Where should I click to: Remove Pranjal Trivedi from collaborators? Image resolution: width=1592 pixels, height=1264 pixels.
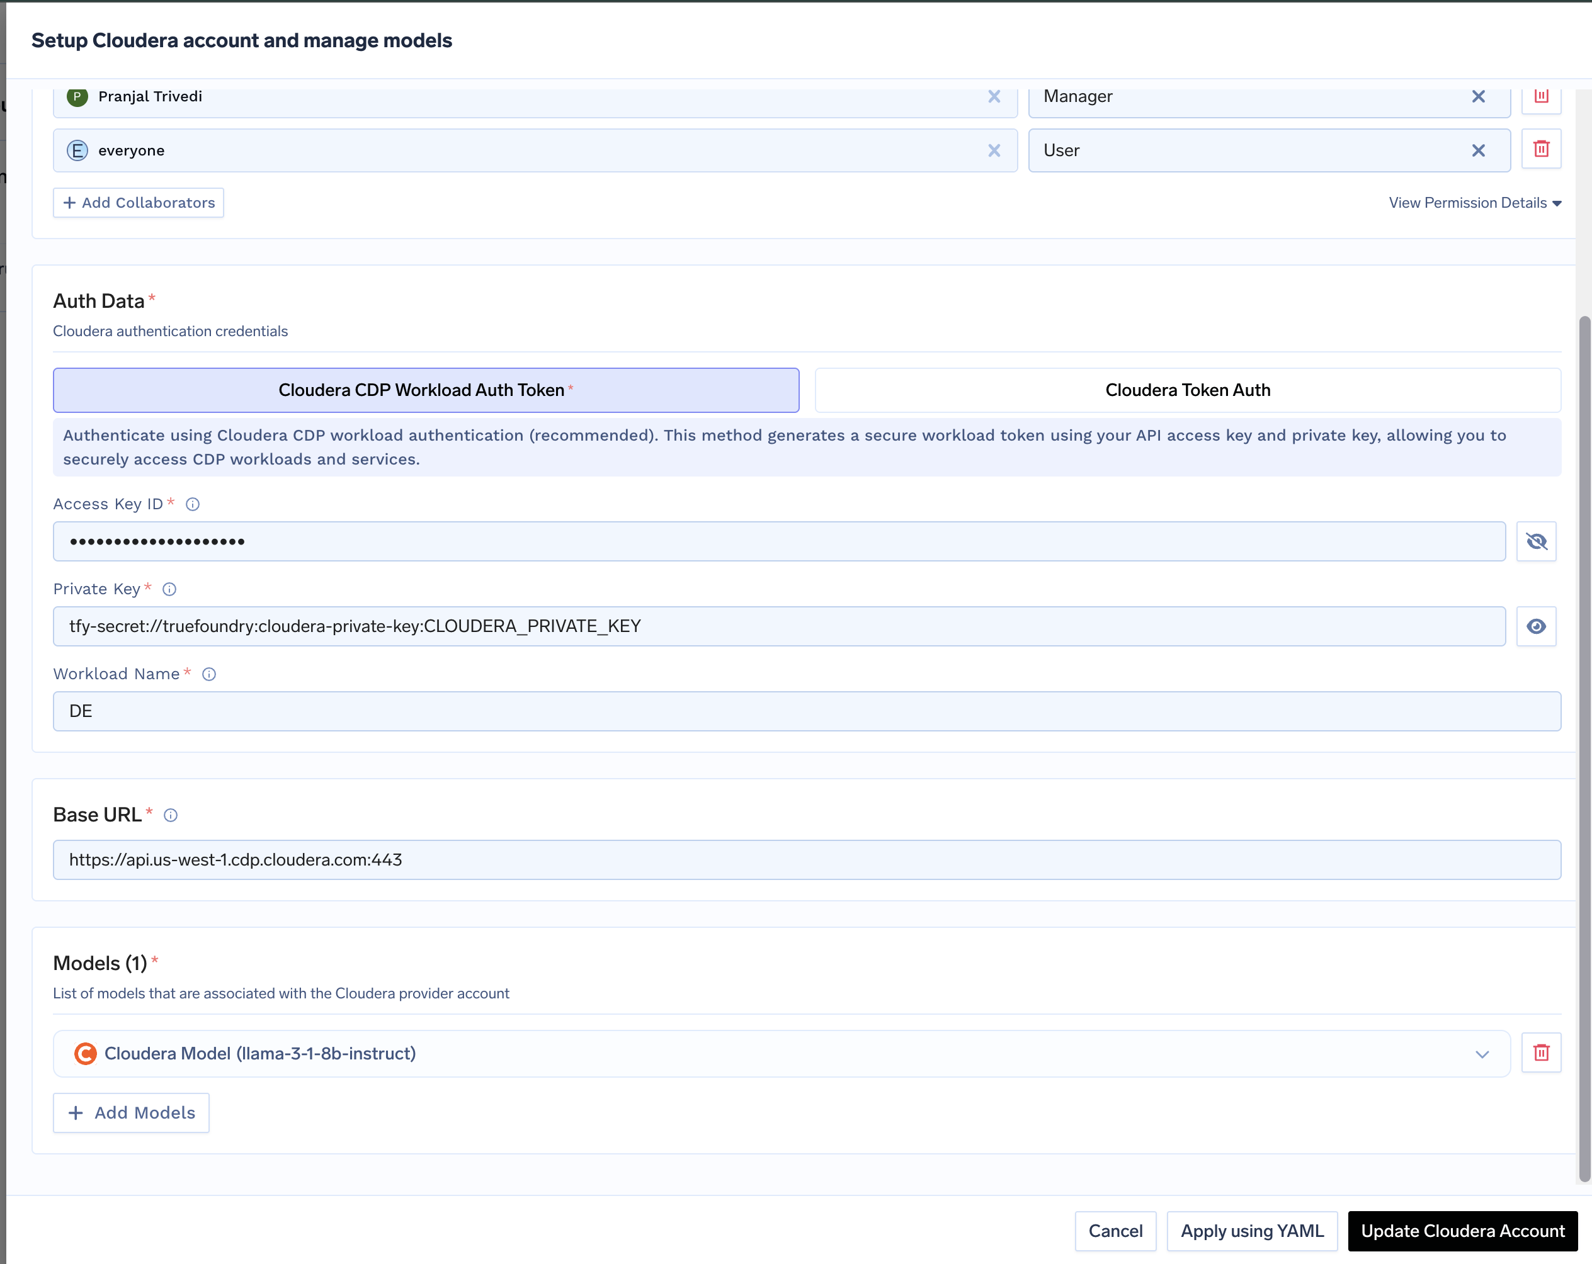994,97
